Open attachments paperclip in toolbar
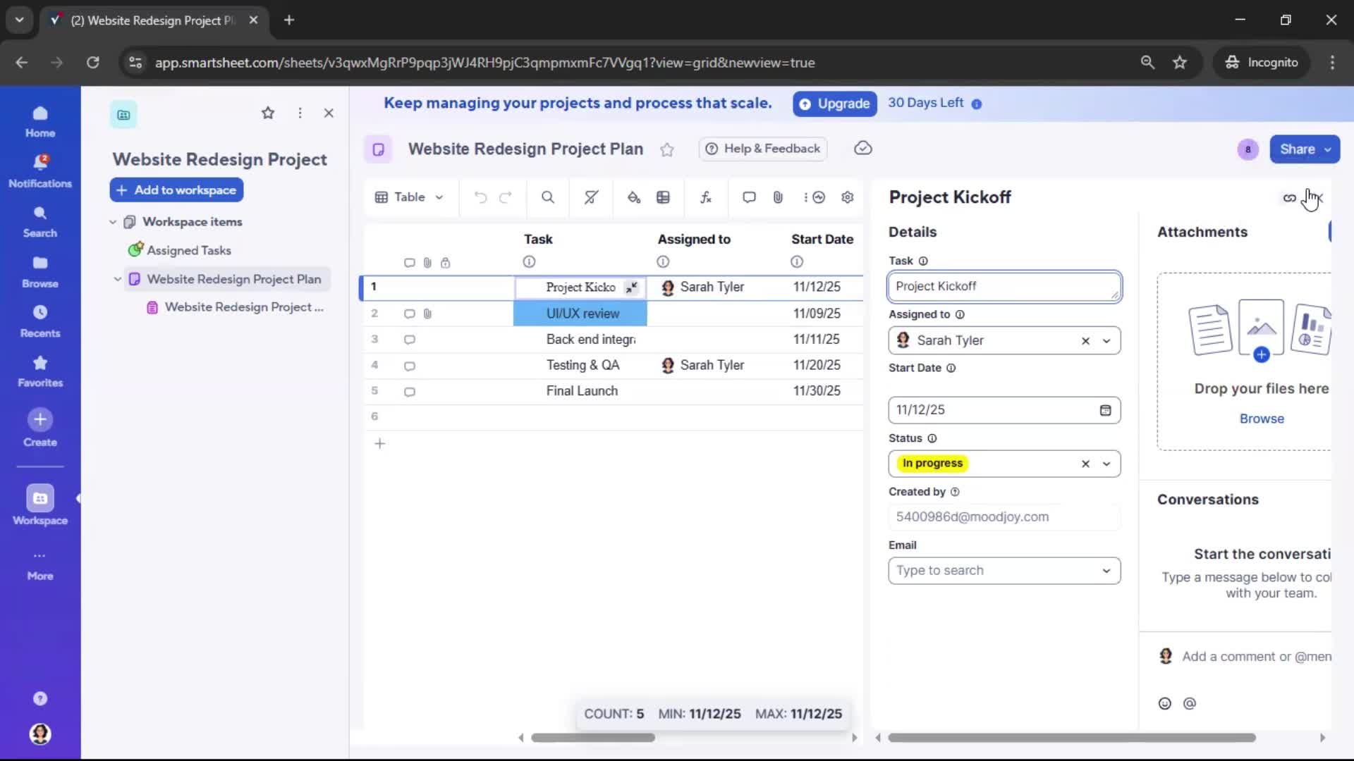 point(778,197)
